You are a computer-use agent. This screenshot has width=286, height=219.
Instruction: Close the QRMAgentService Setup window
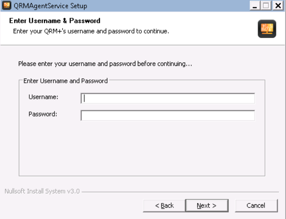coord(277,6)
